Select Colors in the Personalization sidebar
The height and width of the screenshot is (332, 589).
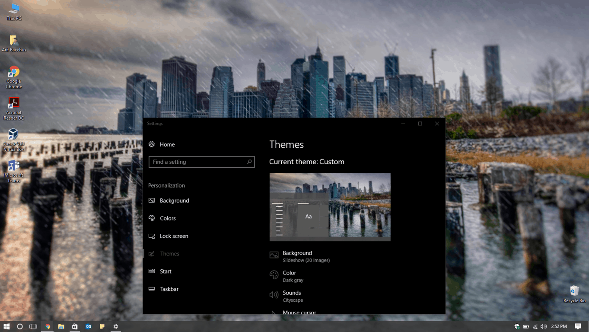pyautogui.click(x=169, y=218)
